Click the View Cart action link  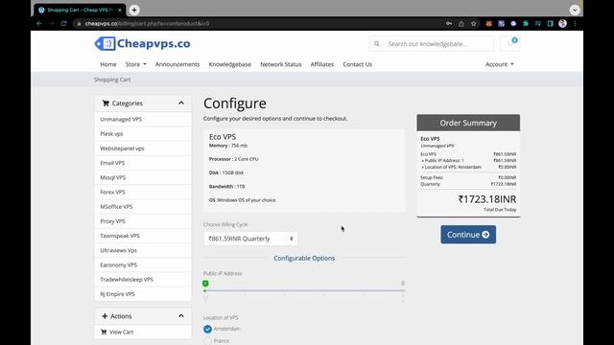(143, 332)
